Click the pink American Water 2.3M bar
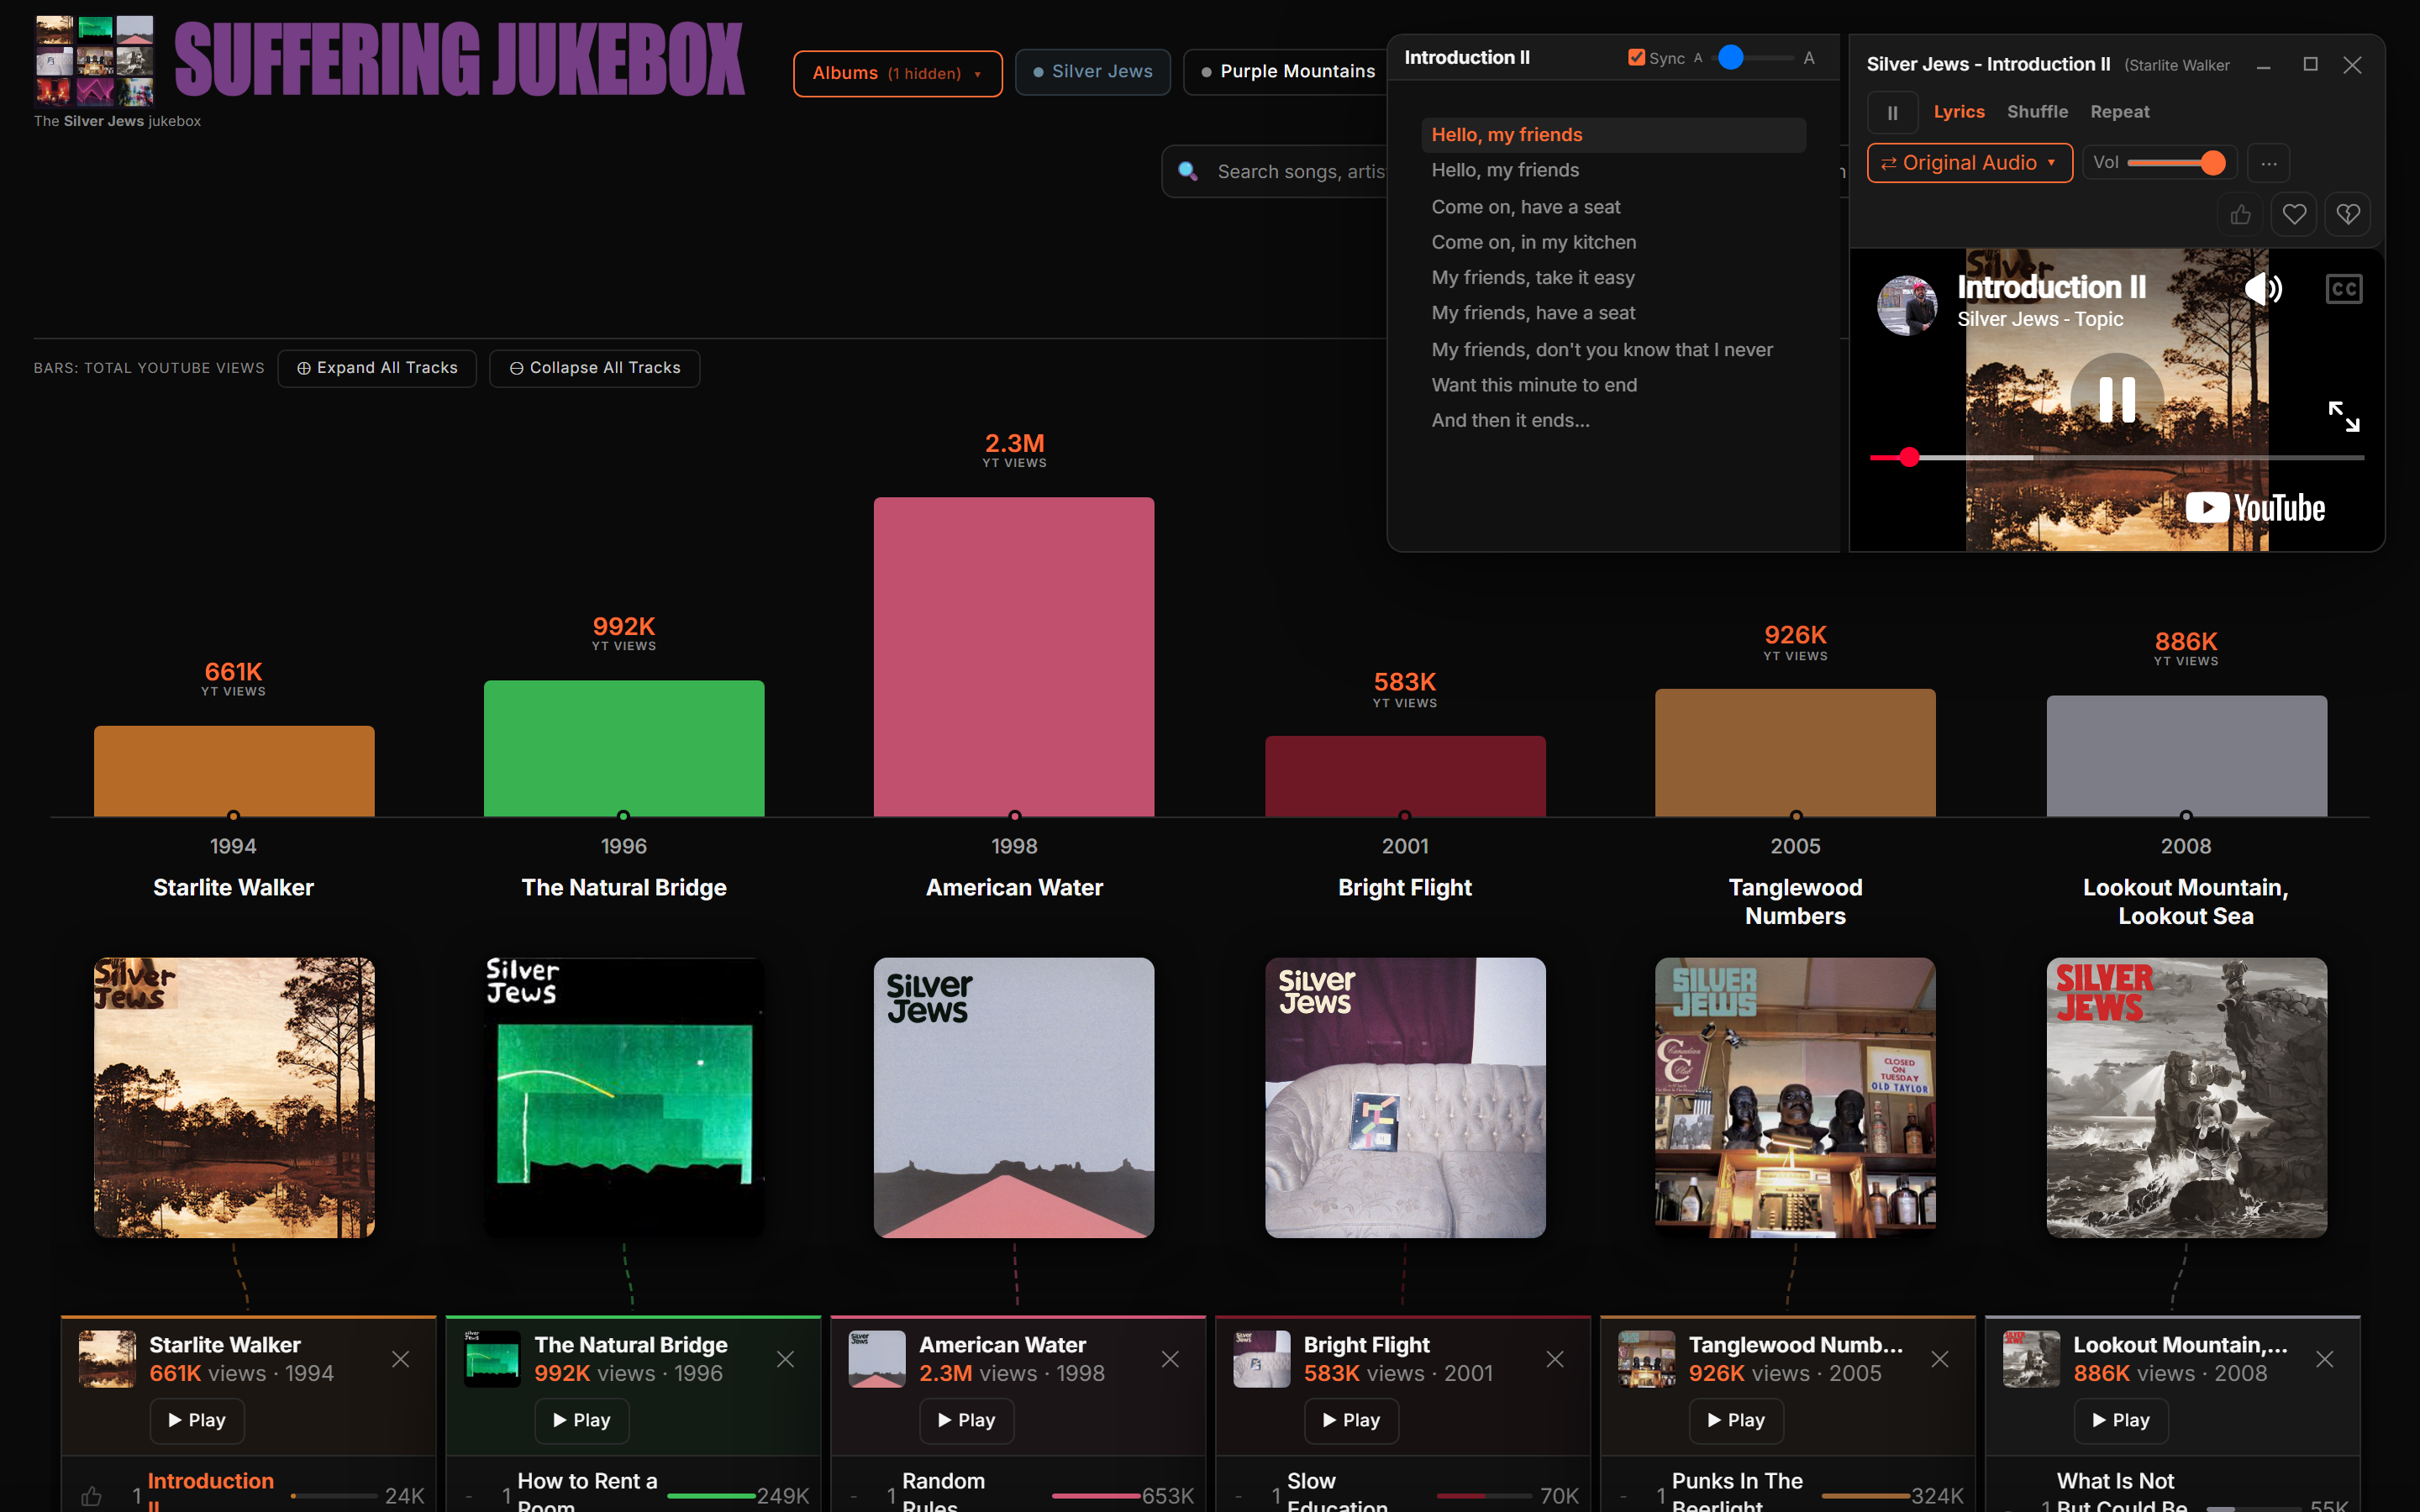 pos(1014,657)
